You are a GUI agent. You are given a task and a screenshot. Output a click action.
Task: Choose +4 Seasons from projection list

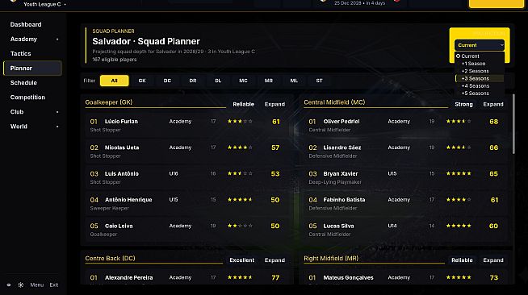click(x=480, y=85)
